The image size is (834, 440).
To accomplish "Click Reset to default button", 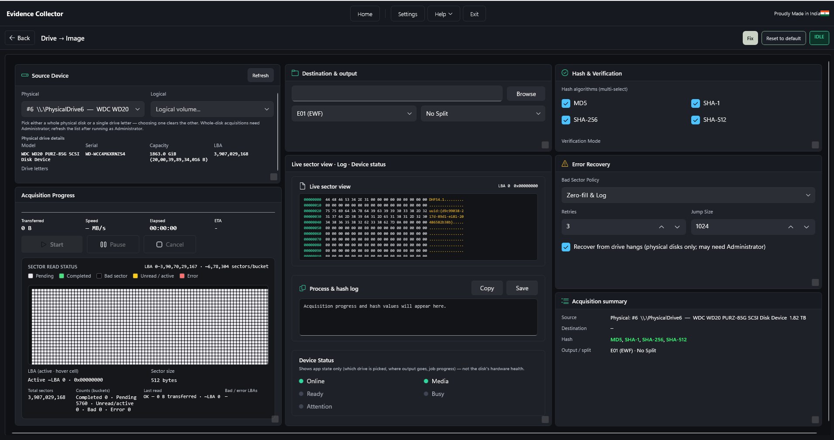I will click(783, 38).
